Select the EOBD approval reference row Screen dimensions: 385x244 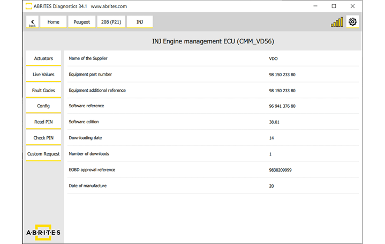(x=211, y=170)
